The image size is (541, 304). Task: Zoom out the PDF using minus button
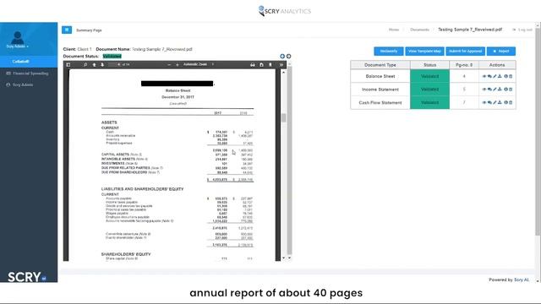click(169, 65)
